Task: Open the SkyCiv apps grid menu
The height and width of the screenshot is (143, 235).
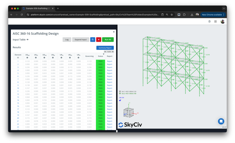Action: click(215, 21)
